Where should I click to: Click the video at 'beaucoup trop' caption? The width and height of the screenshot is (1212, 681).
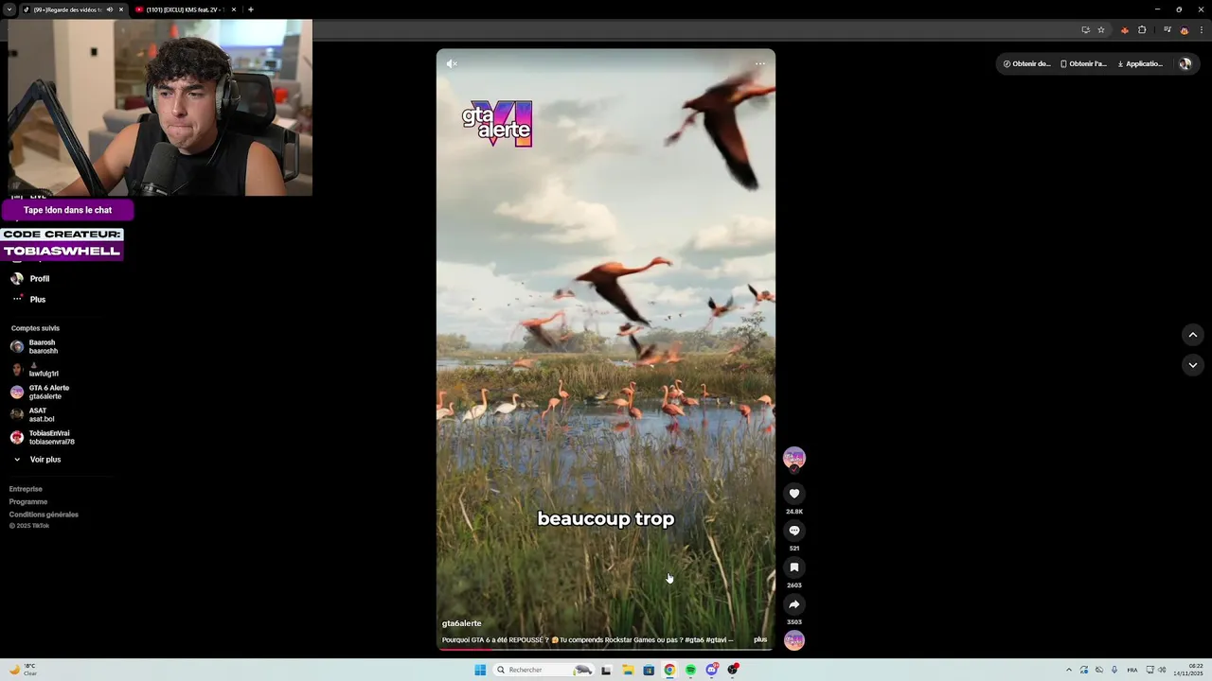coord(606,518)
